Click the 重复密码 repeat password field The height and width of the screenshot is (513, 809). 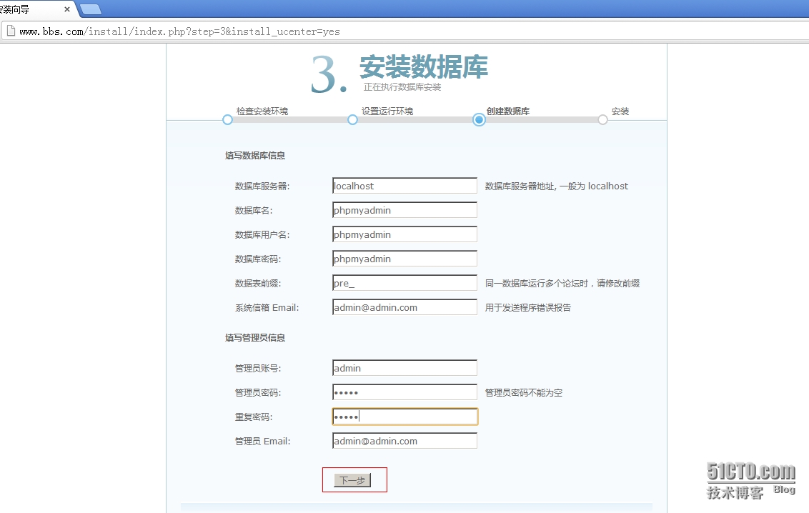pyautogui.click(x=404, y=416)
